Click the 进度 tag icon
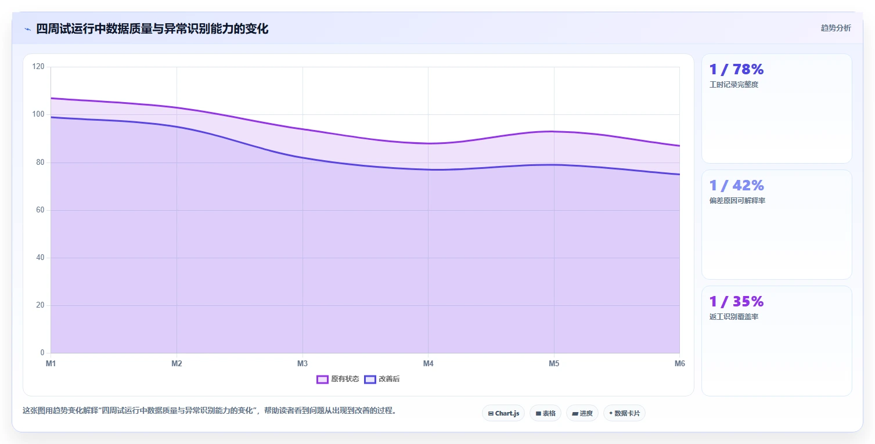Screen dimensions: 875x444 [575, 413]
